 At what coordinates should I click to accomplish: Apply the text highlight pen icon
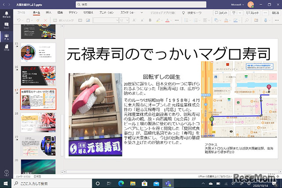click(x=158, y=20)
